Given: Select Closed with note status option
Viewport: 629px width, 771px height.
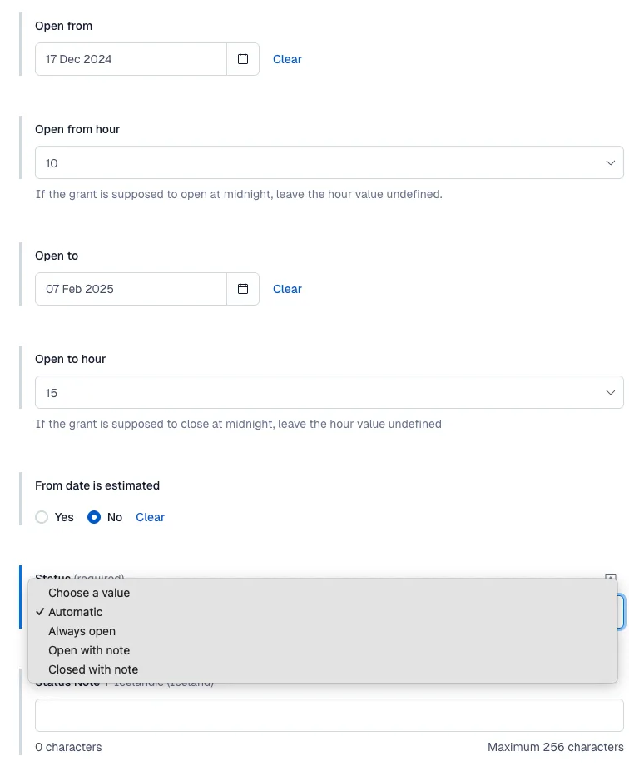Looking at the screenshot, I should pyautogui.click(x=93, y=669).
